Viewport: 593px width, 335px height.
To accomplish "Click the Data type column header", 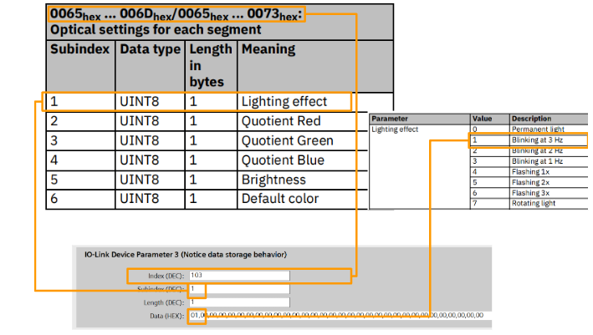I will point(150,49).
